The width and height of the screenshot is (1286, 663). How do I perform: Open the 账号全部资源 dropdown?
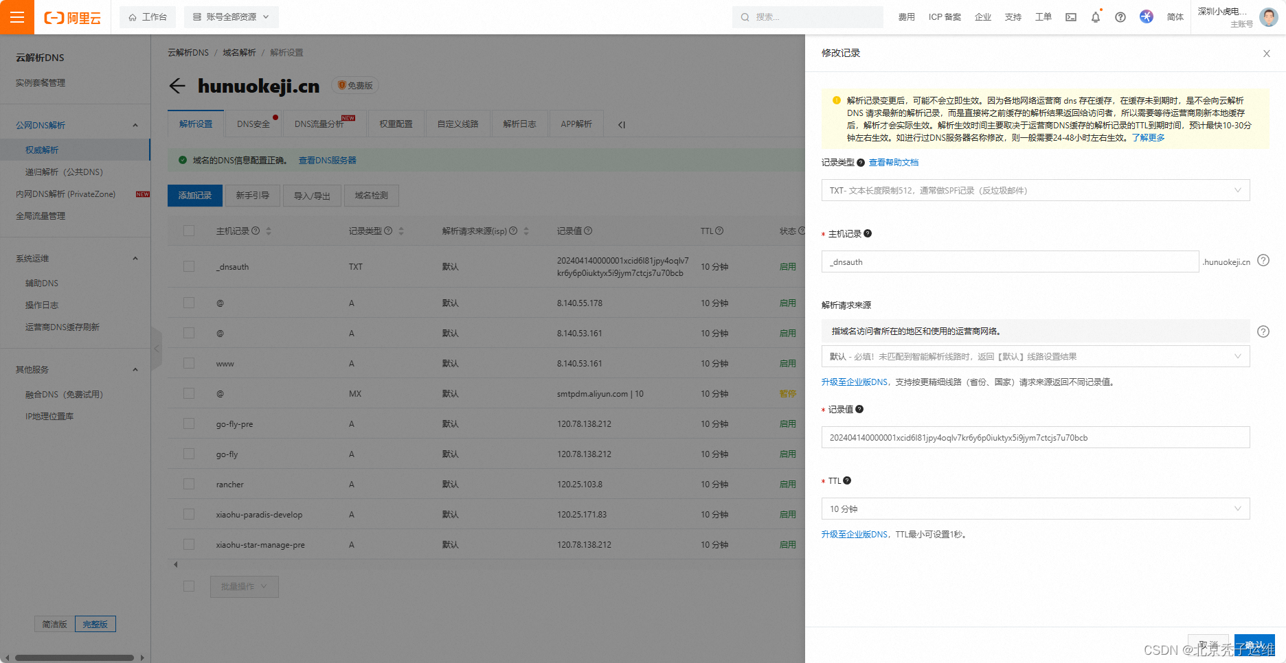[x=231, y=17]
